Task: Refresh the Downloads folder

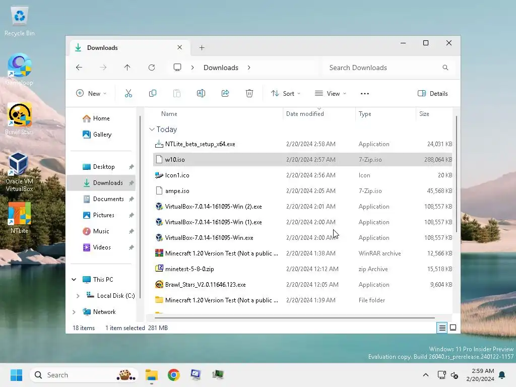Action: tap(151, 68)
